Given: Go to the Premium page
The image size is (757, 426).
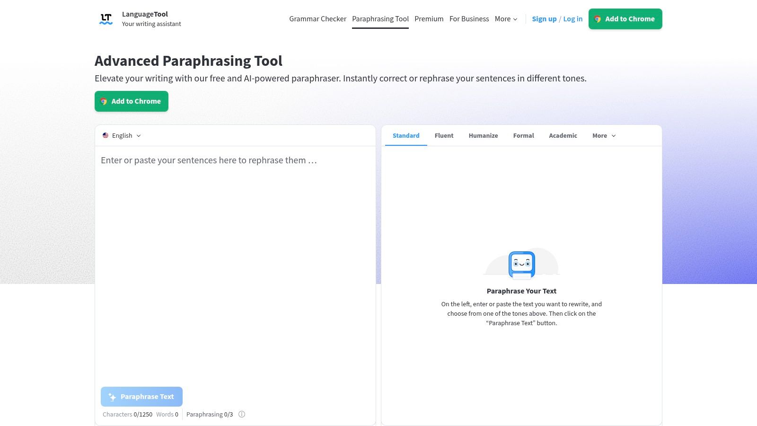Looking at the screenshot, I should tap(429, 19).
